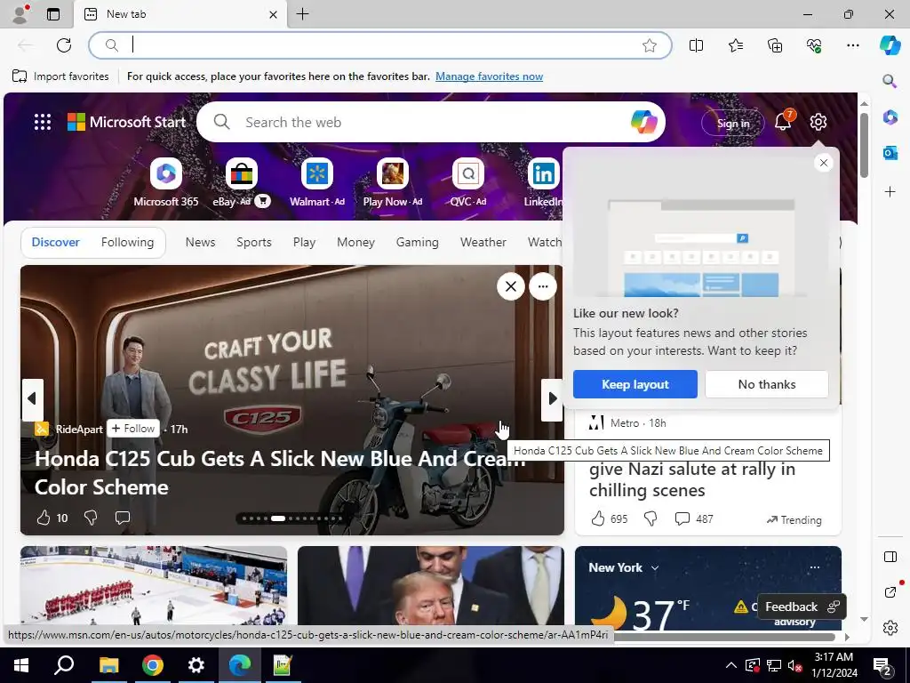Refresh the current page
The image size is (910, 683).
(x=64, y=45)
